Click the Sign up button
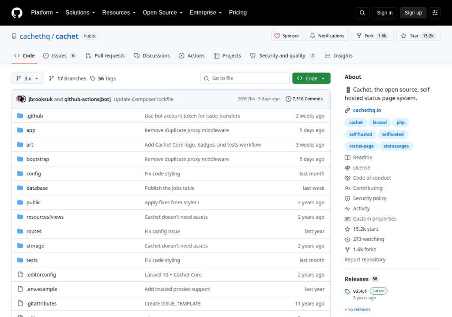The image size is (452, 317). [x=413, y=13]
